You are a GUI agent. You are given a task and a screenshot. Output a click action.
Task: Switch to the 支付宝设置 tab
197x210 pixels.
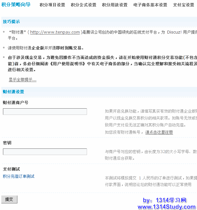[184, 5]
